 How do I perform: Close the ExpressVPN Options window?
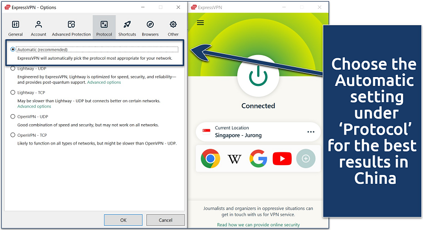click(x=178, y=7)
